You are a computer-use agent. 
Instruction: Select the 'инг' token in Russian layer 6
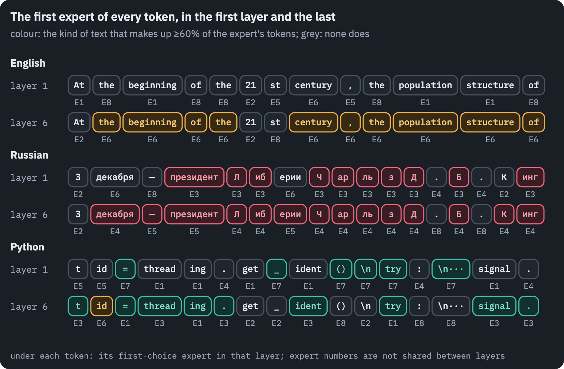pyautogui.click(x=530, y=214)
